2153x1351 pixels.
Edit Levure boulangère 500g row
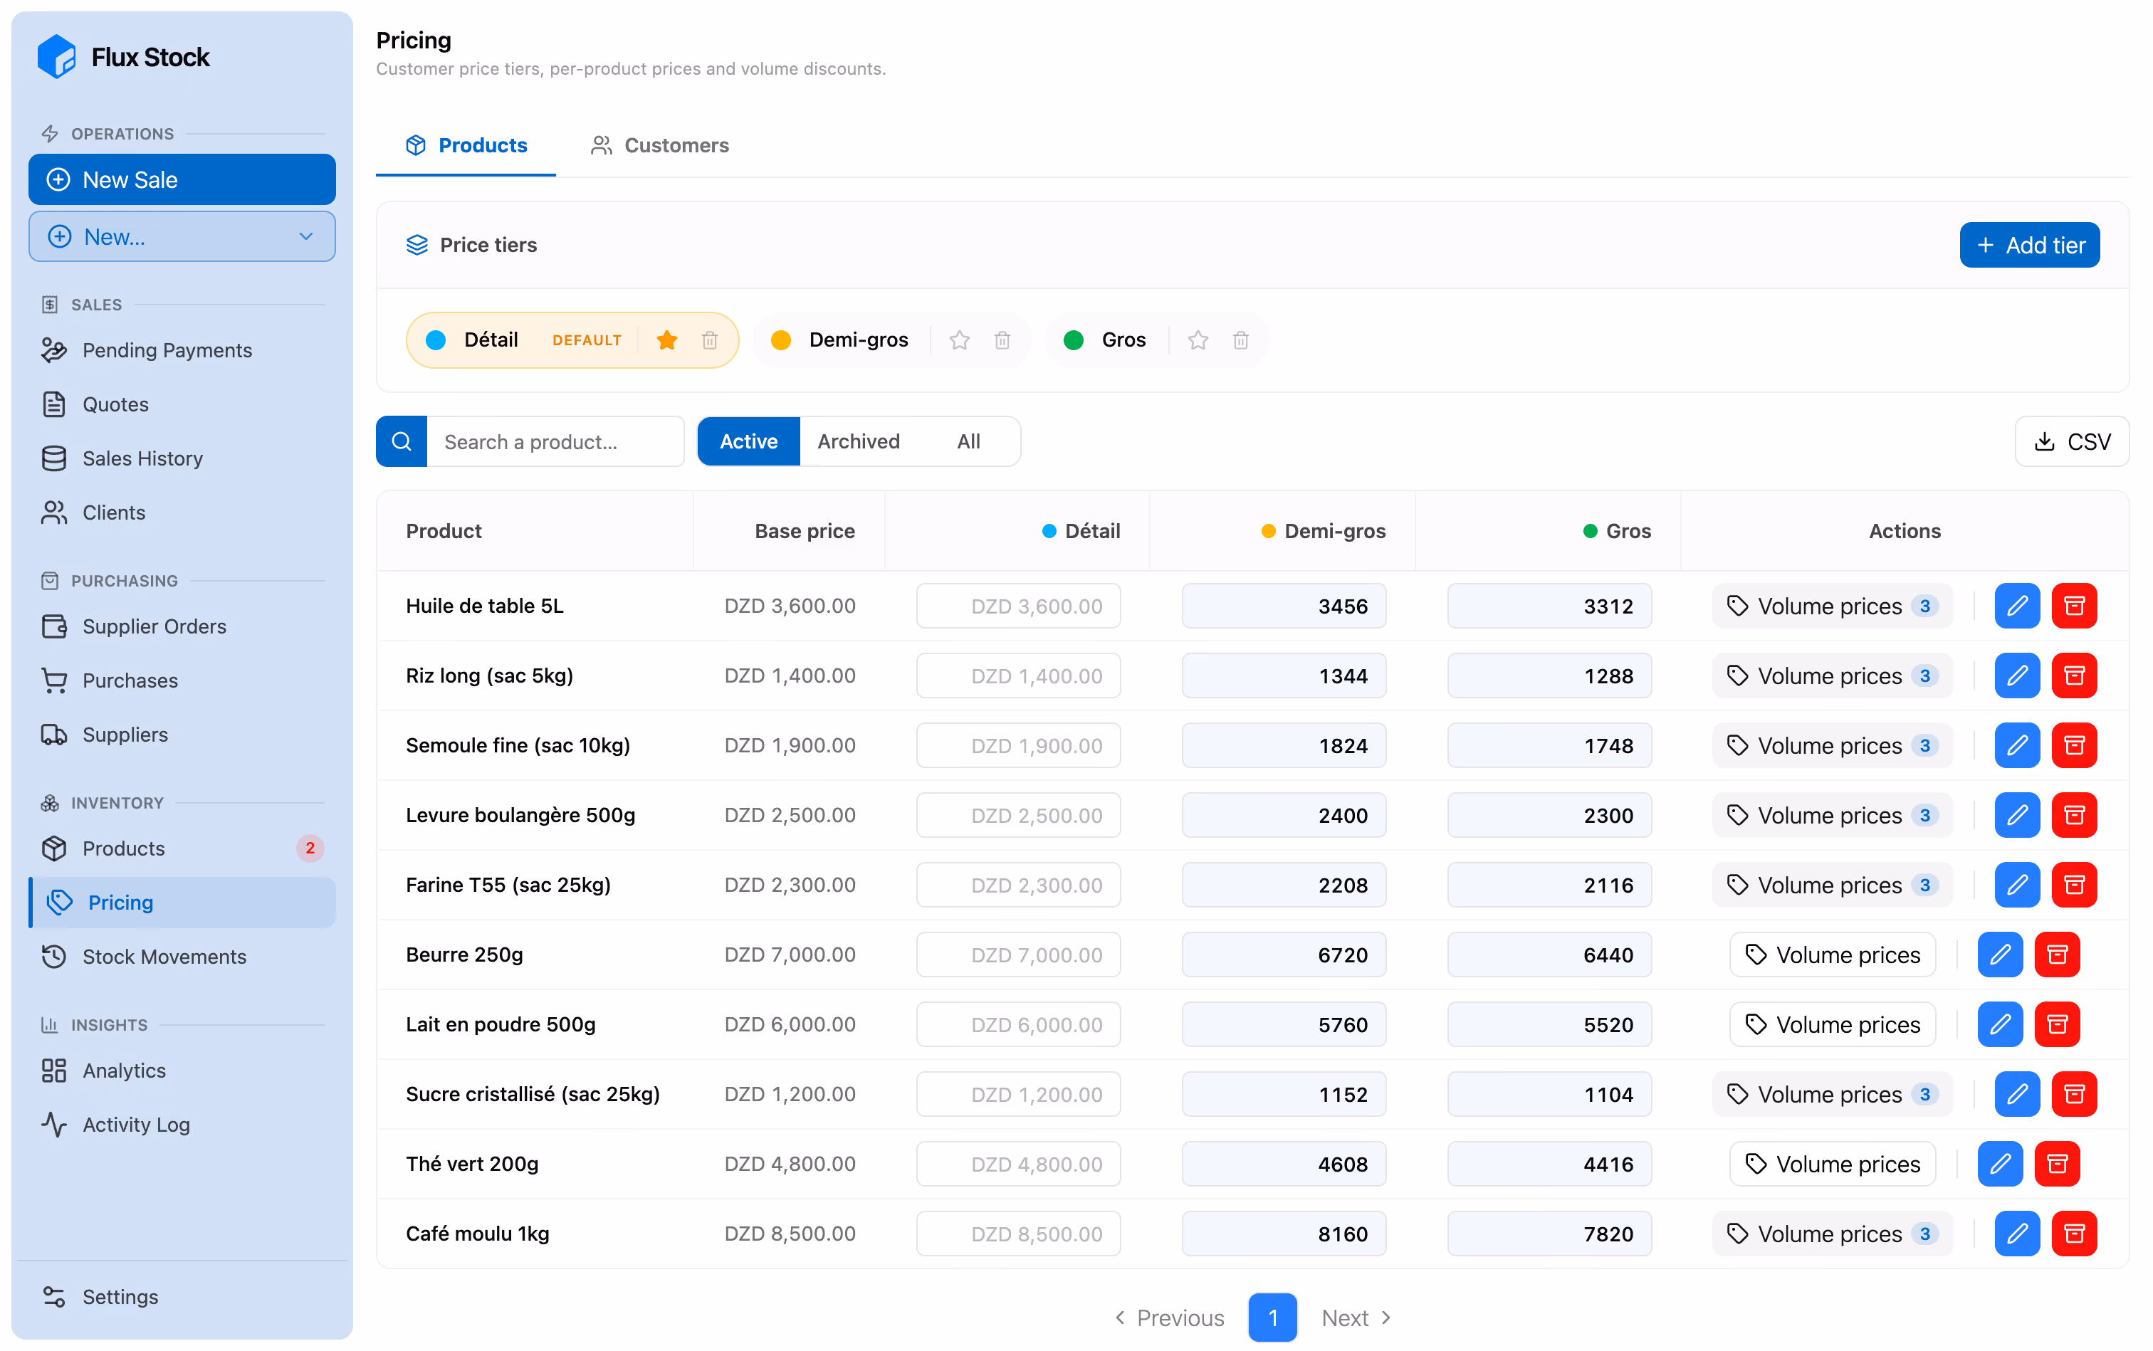click(2017, 815)
